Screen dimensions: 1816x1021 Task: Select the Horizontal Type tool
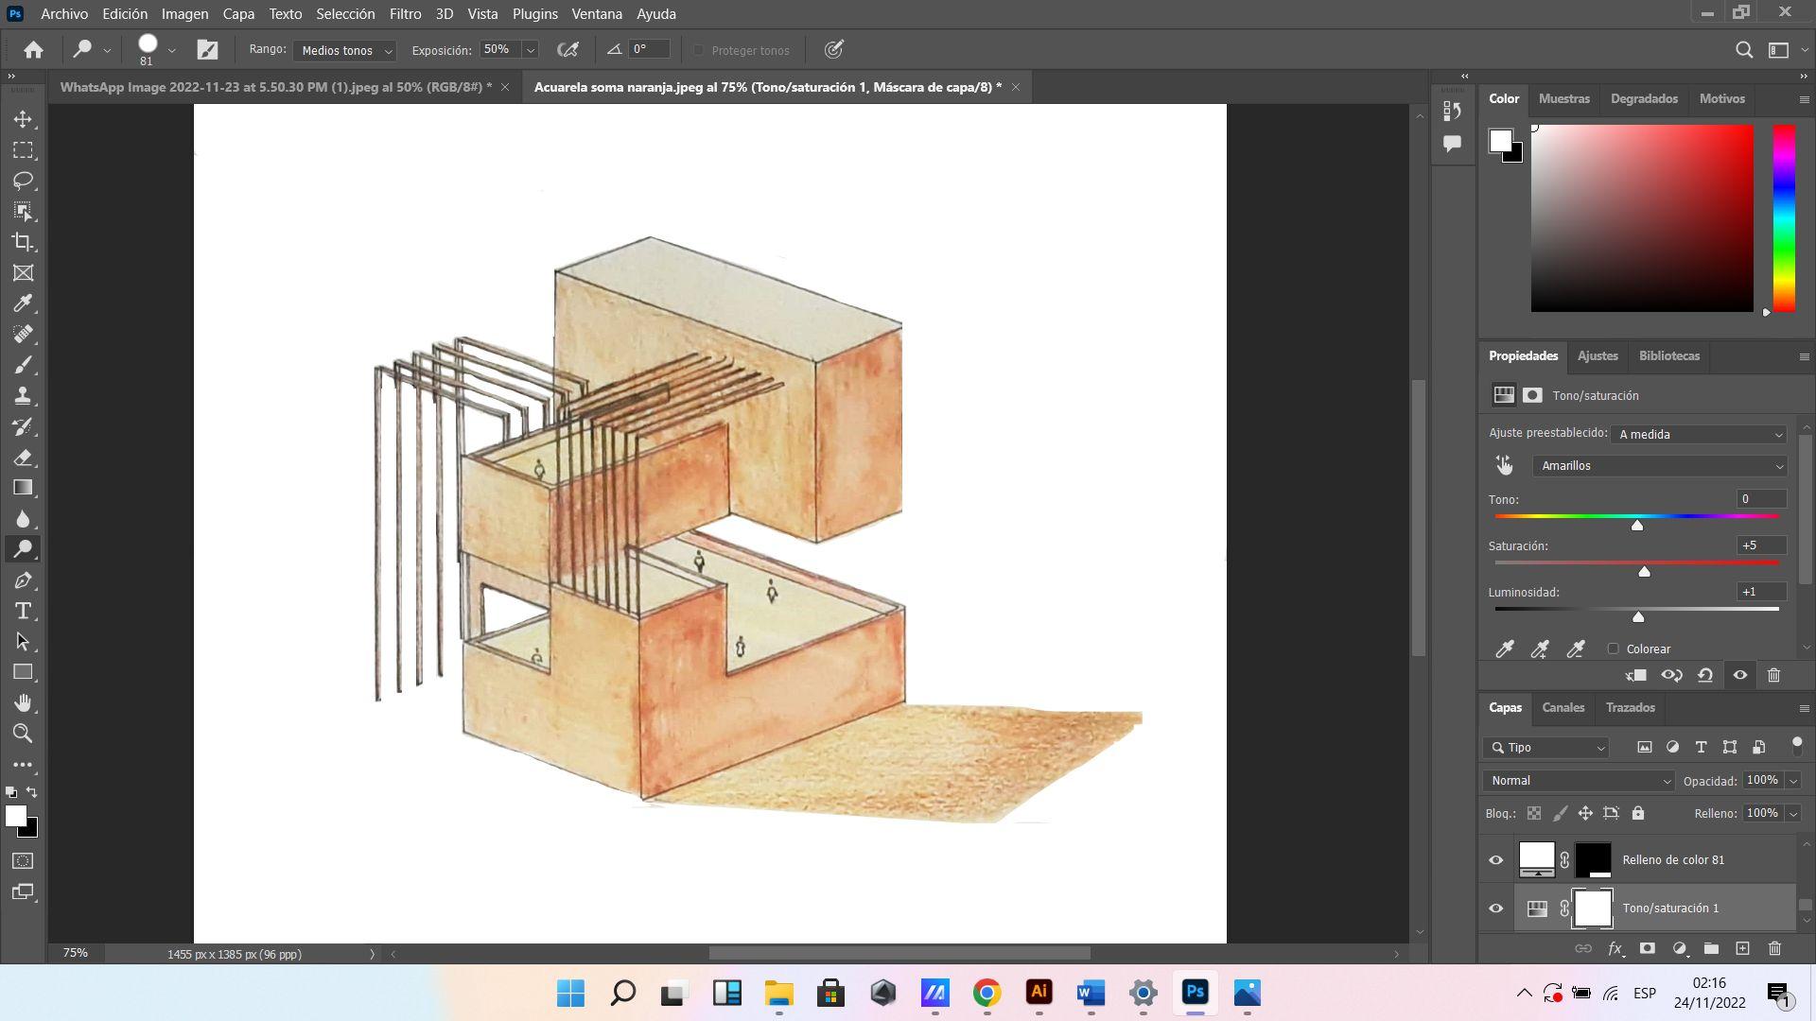coord(23,611)
